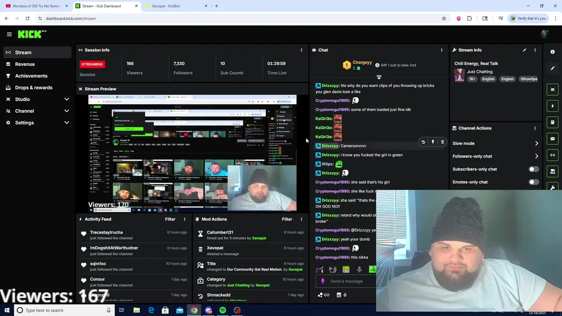
Task: Click Xevopat link in timed out entry
Action: coord(259,238)
